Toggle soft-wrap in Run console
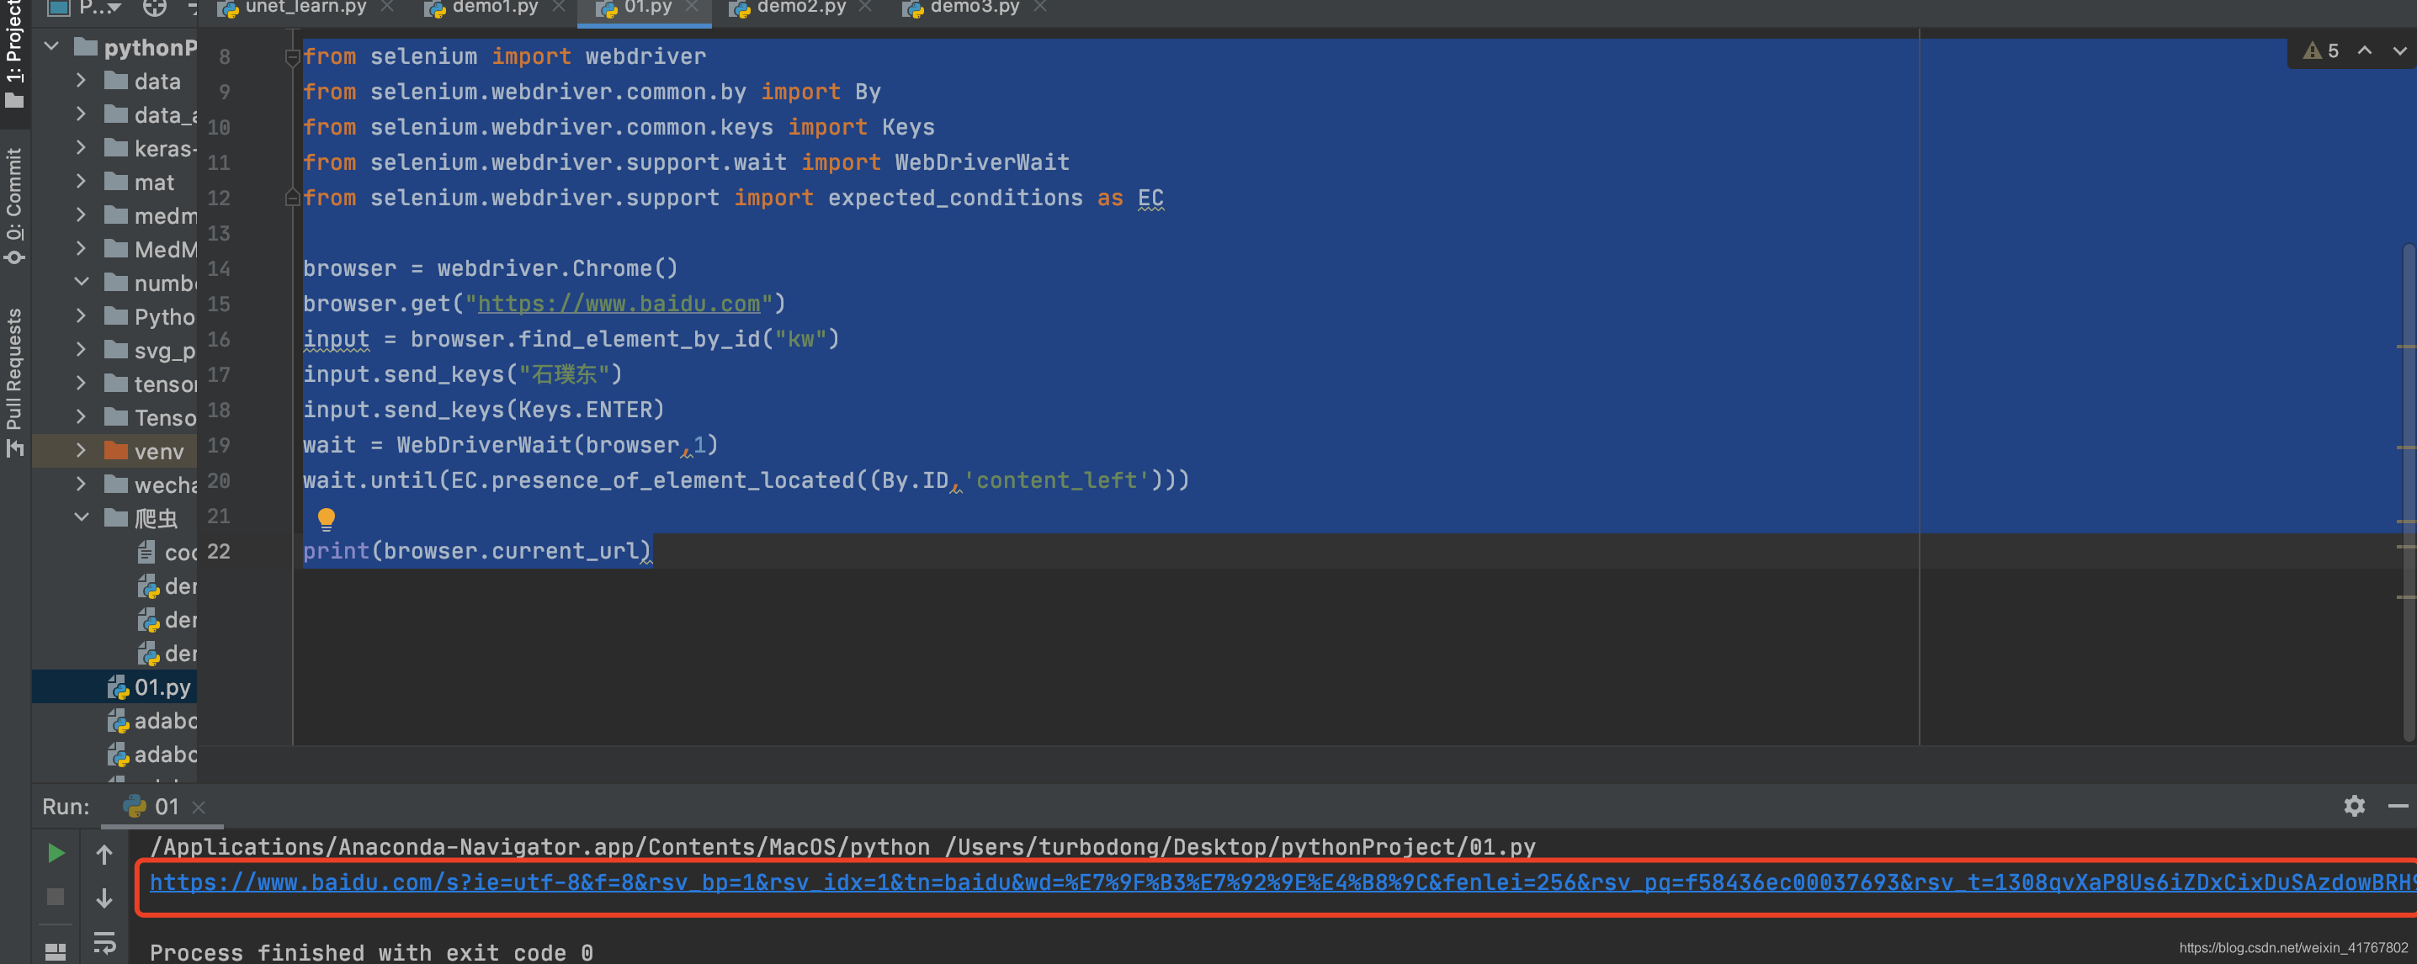2417x964 pixels. point(104,941)
